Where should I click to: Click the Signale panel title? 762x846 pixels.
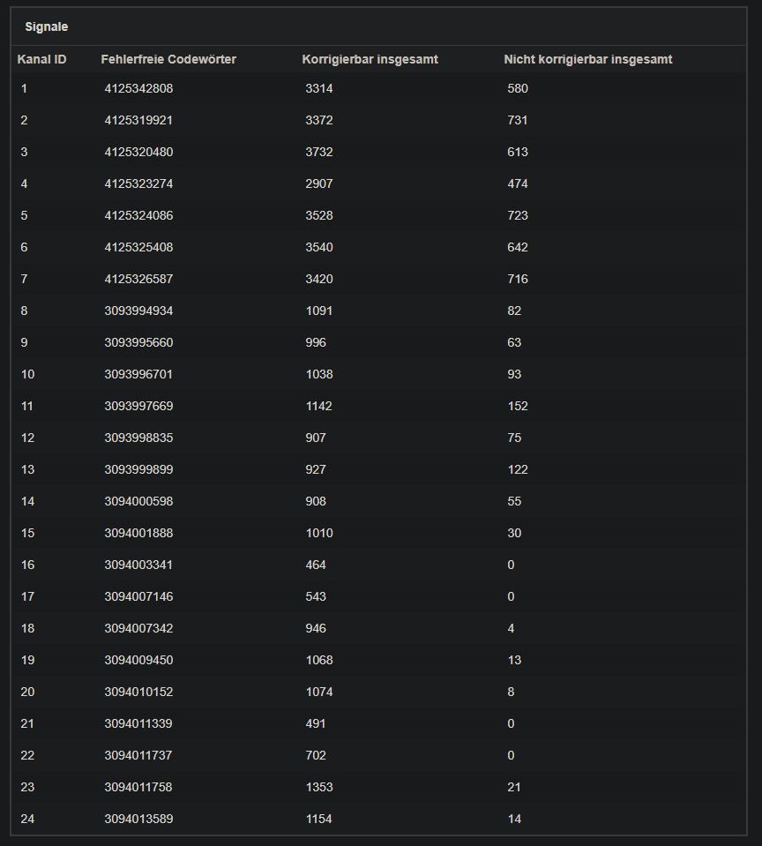click(47, 27)
